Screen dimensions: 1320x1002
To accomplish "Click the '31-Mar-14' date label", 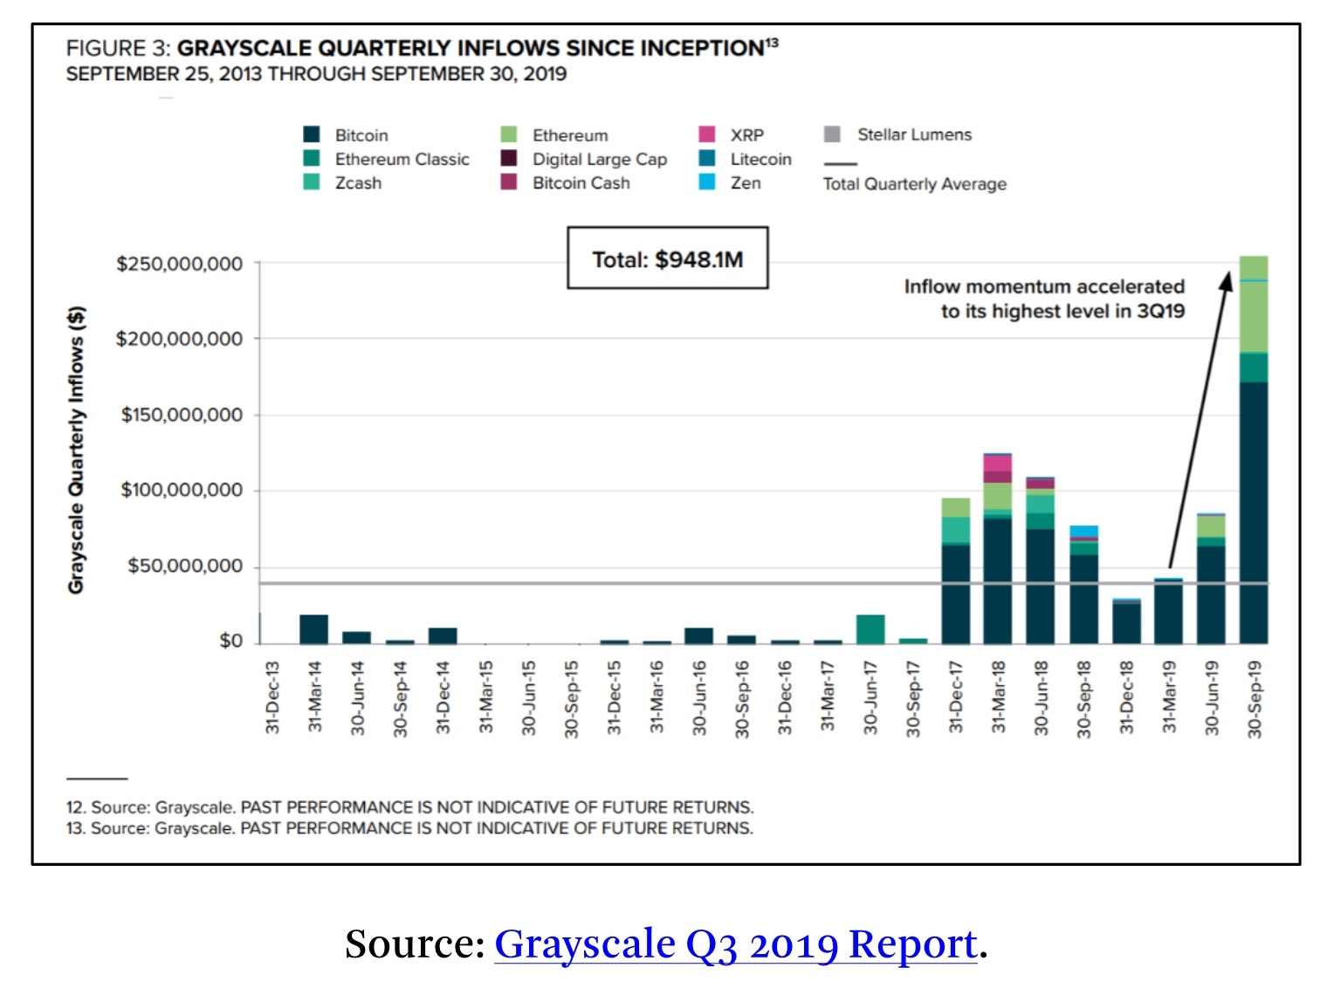I will 315,697.
